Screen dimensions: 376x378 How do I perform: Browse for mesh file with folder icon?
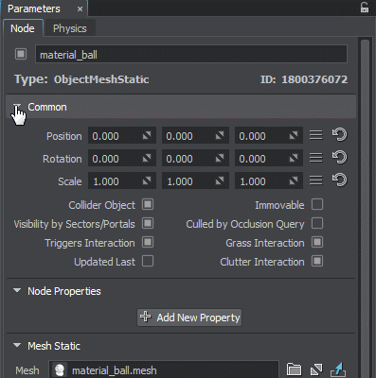(x=294, y=369)
